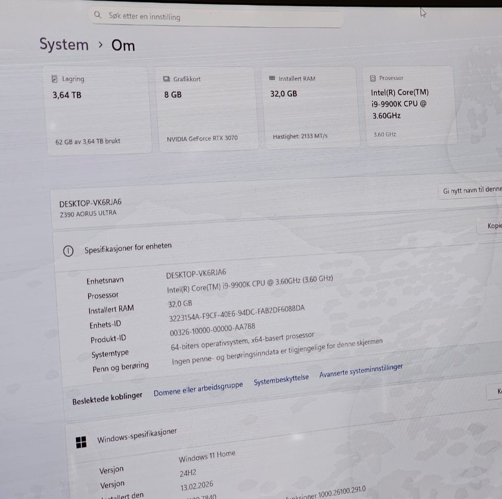Select the 'Penn og berøring' label
Viewport: 502px width, 499px height.
[x=120, y=367]
